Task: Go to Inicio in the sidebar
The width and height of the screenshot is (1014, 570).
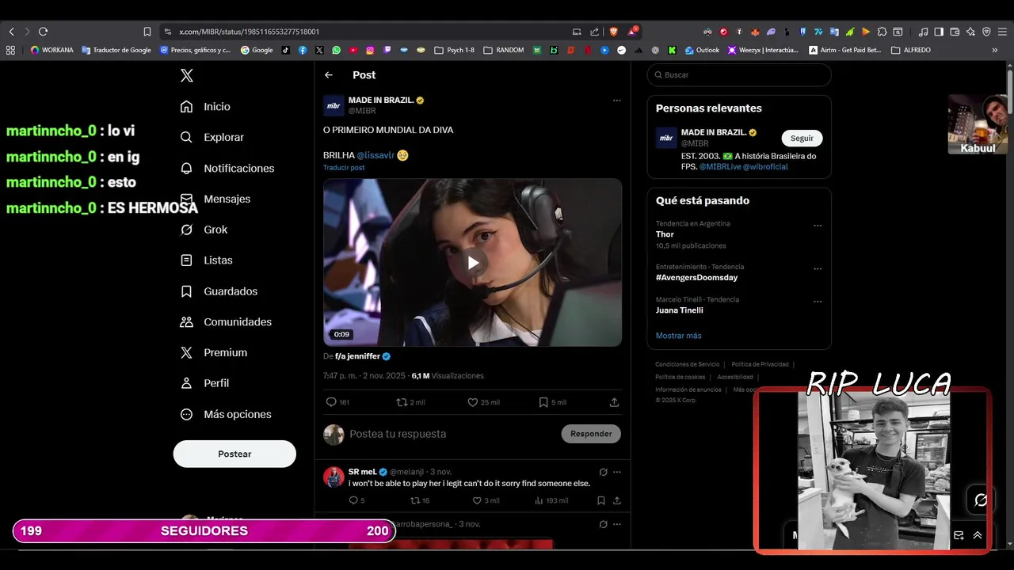Action: click(205, 107)
